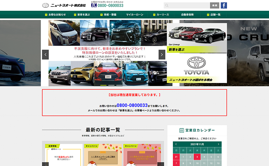Click 営業日カレンダー heading text
The image size is (269, 166).
click(200, 130)
